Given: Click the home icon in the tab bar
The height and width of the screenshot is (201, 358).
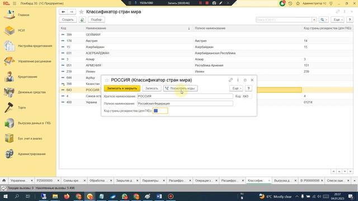Looking at the screenshot, I should point(4,180).
